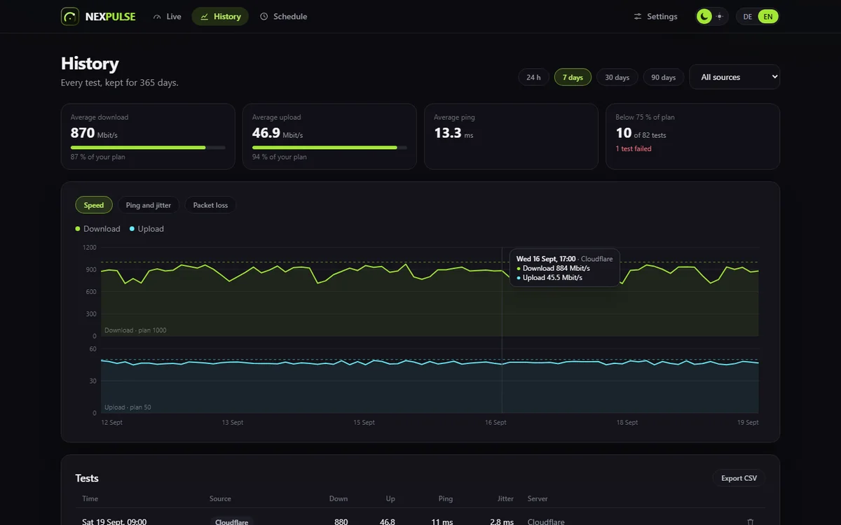The width and height of the screenshot is (841, 525).
Task: Select the 24 h time range
Action: pos(534,77)
